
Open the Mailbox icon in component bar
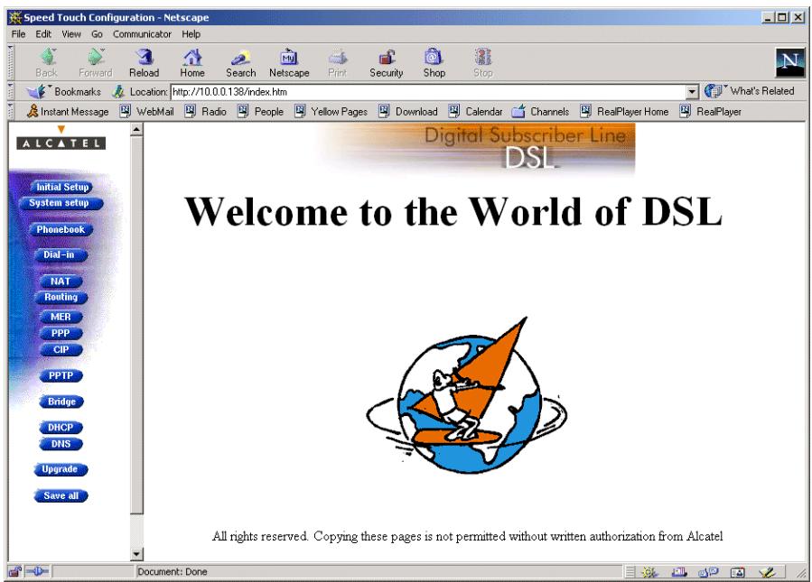point(678,572)
